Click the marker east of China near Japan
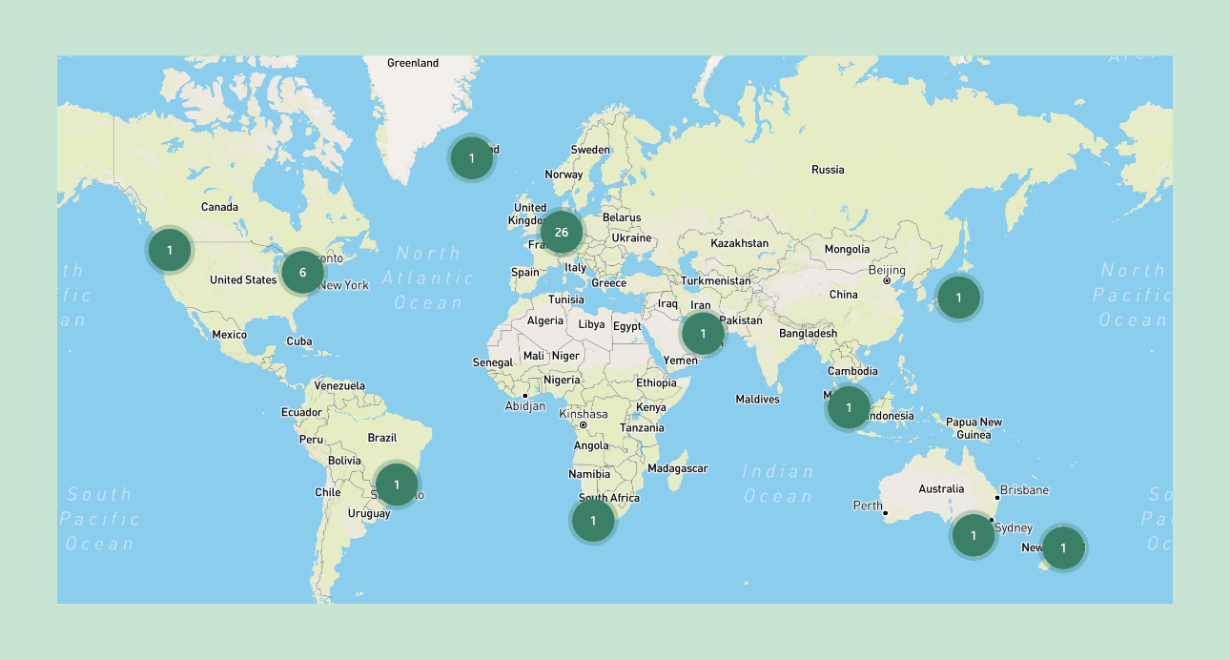 pyautogui.click(x=957, y=298)
